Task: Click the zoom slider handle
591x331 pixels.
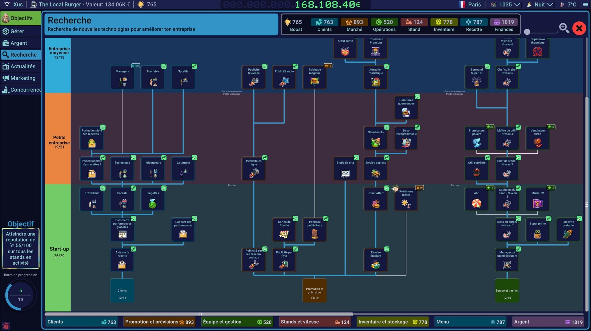Action: [x=527, y=32]
